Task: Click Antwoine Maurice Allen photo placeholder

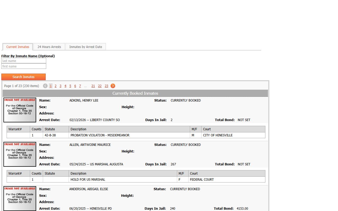Action: pos(20,154)
